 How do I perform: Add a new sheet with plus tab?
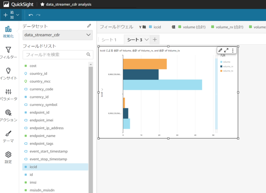(155, 40)
